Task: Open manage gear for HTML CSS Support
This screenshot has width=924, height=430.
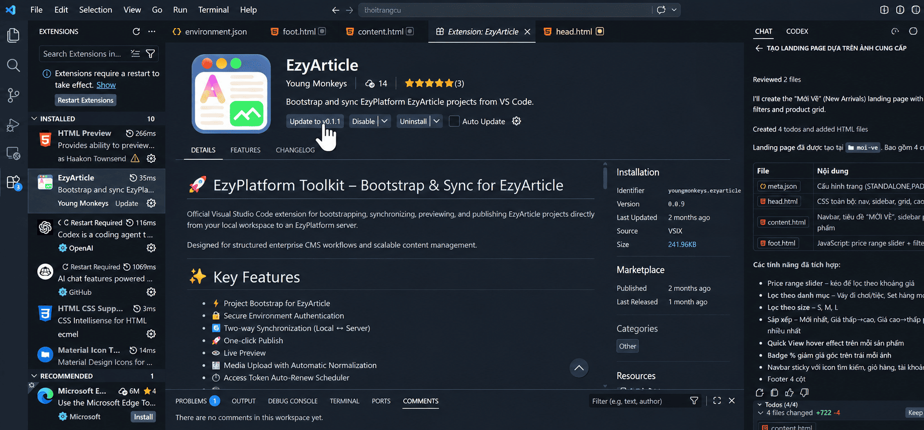Action: click(151, 334)
